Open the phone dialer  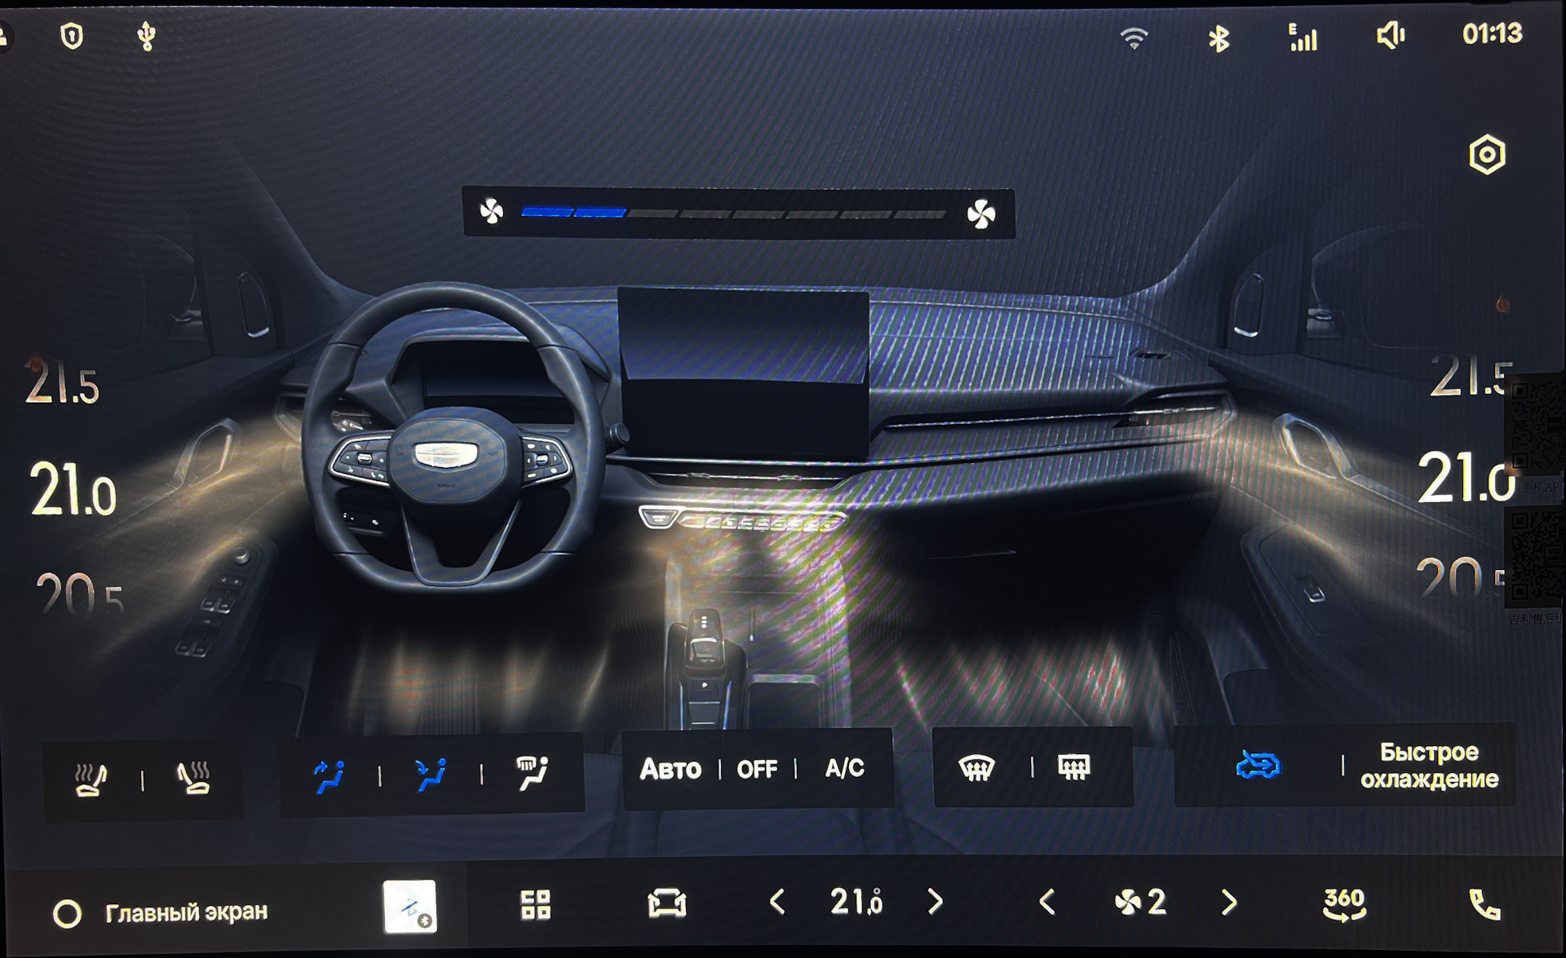coord(1484,904)
